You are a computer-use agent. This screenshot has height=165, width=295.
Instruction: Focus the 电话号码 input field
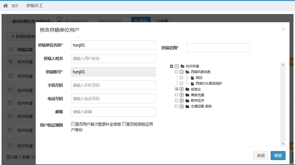(x=113, y=99)
